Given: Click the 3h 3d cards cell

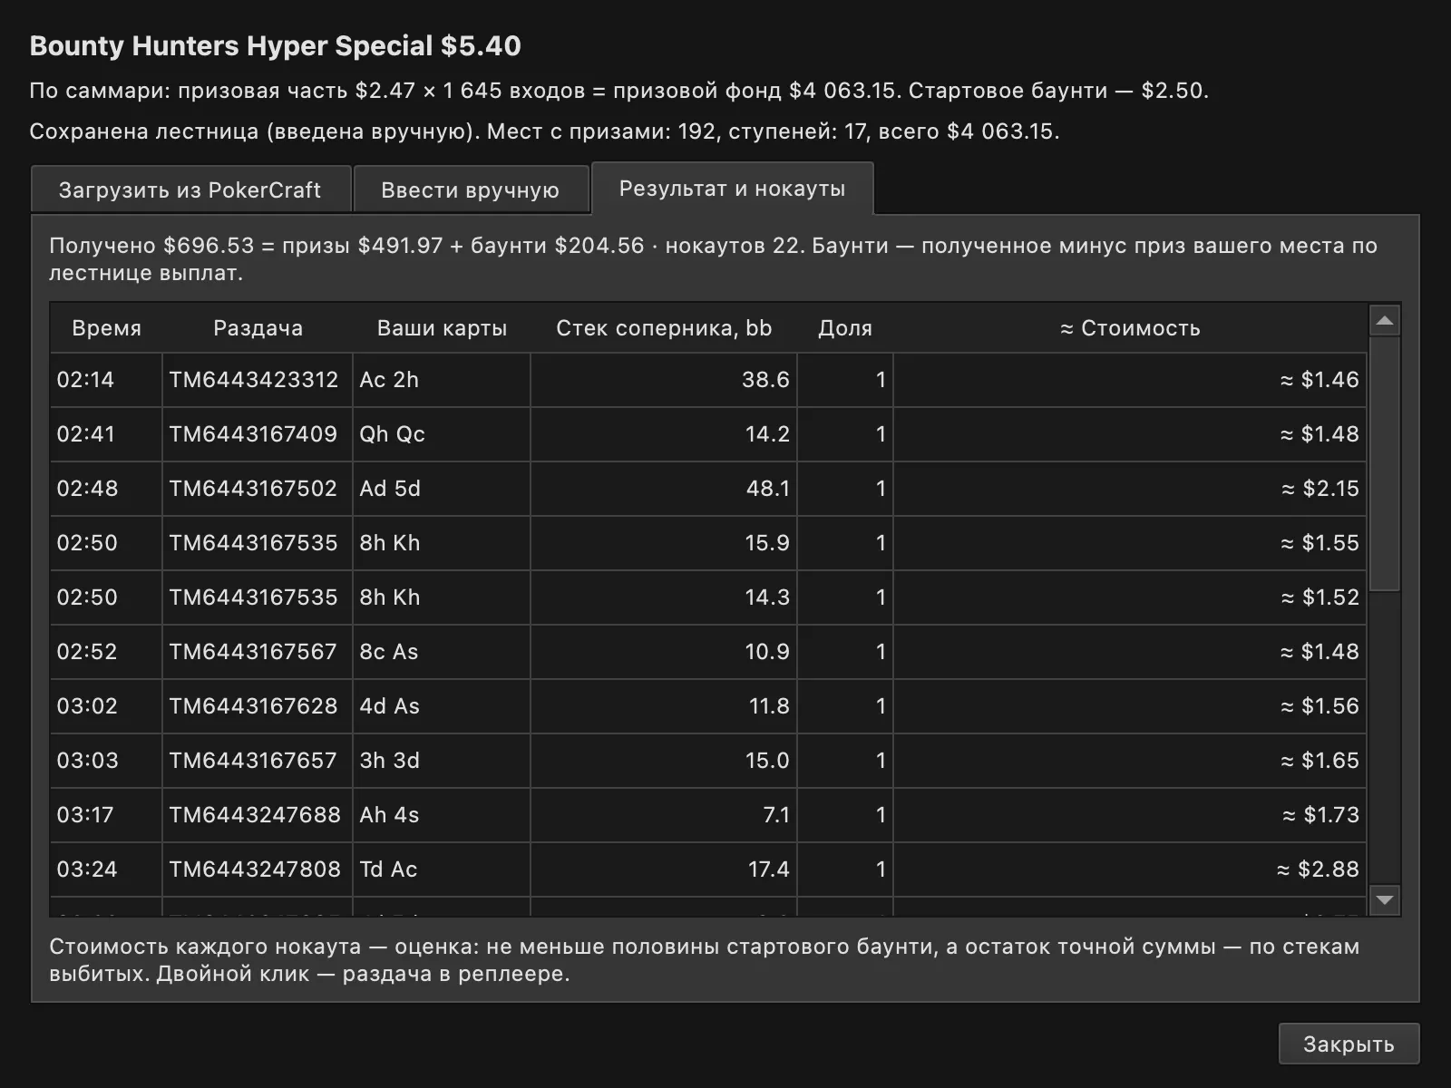Looking at the screenshot, I should tap(442, 761).
